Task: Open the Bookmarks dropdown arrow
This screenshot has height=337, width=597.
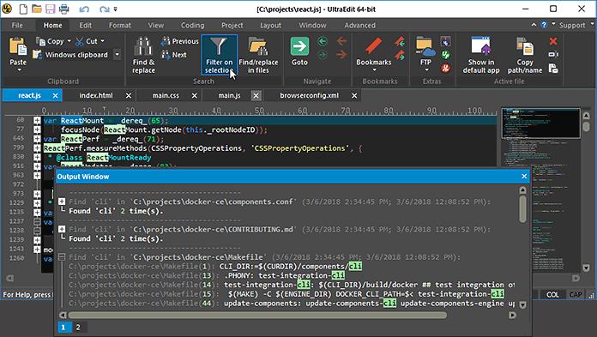Action: (x=374, y=69)
